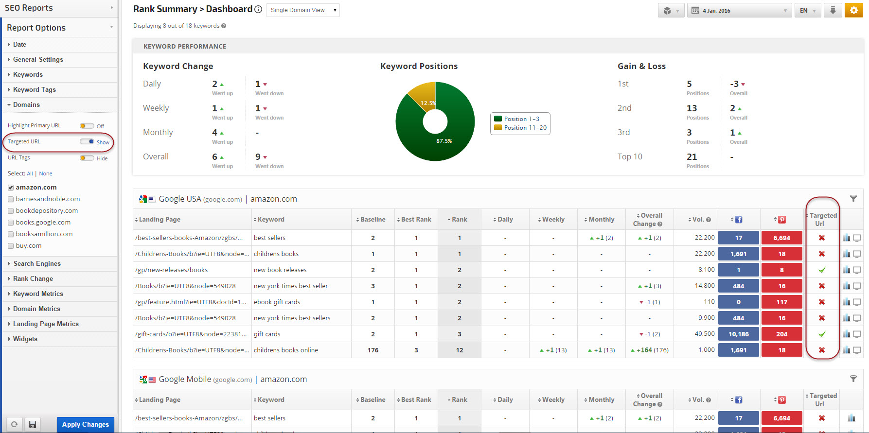Click the save floppy disk icon

click(33, 424)
